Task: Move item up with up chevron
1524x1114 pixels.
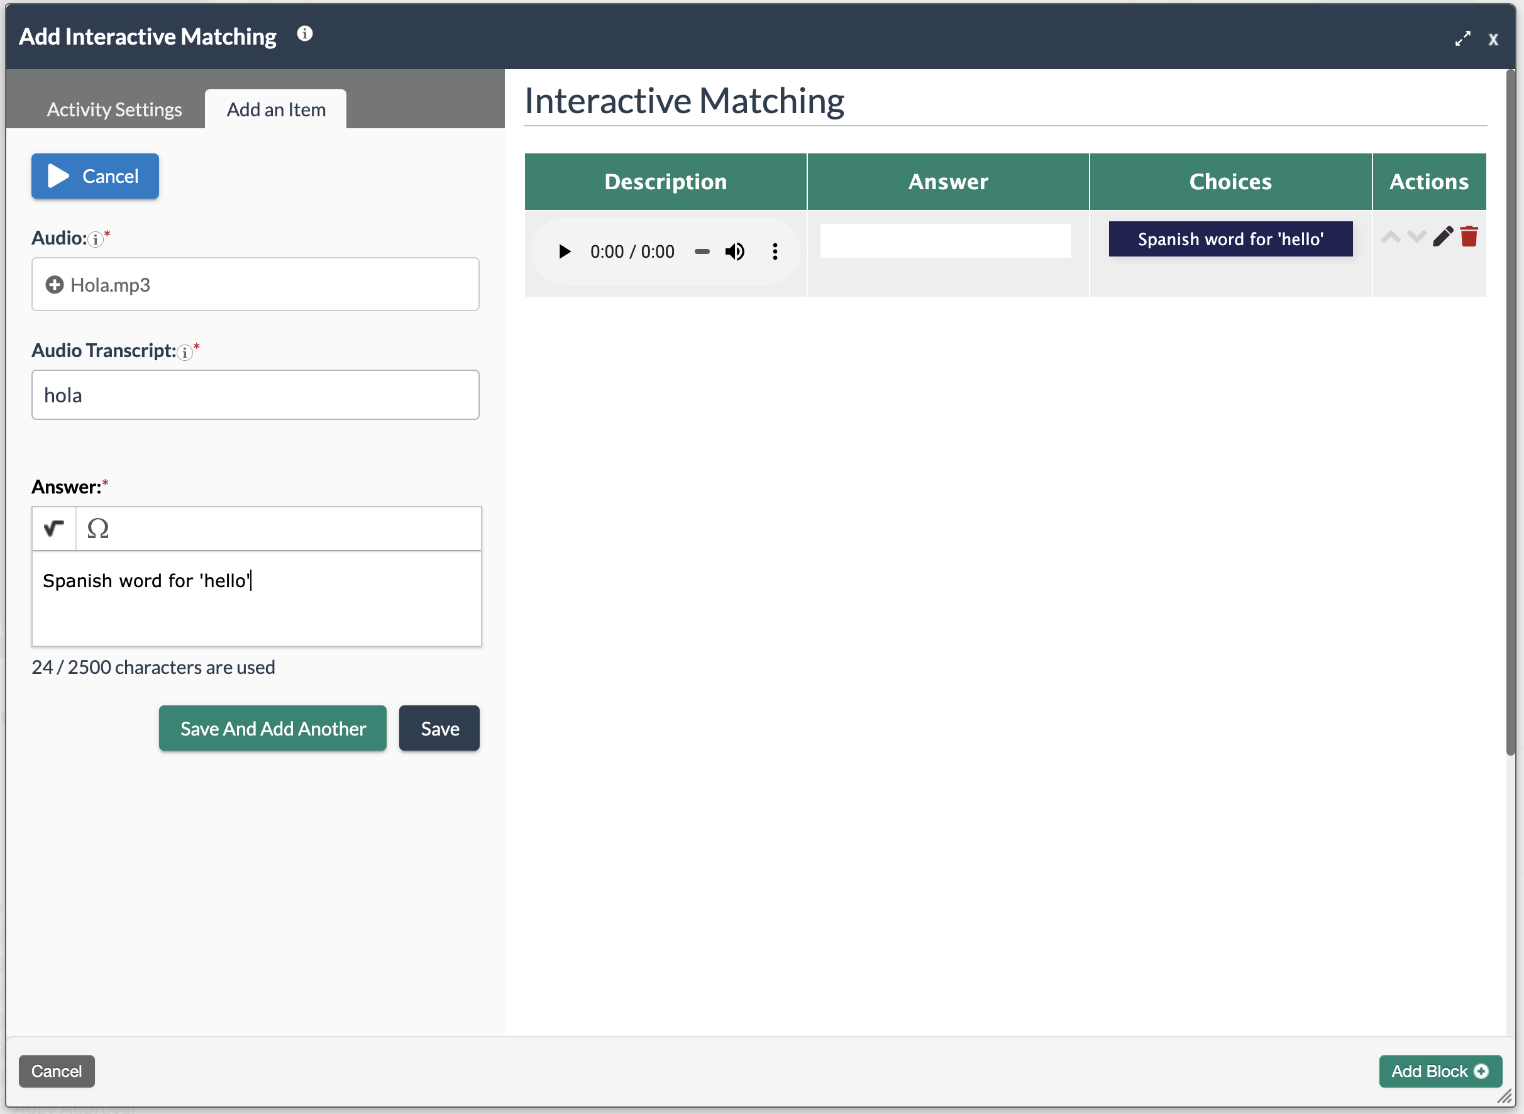Action: [1391, 236]
